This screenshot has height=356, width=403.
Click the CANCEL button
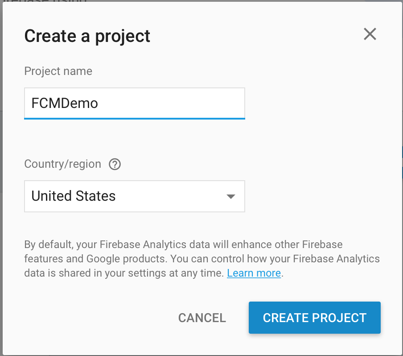click(x=202, y=318)
